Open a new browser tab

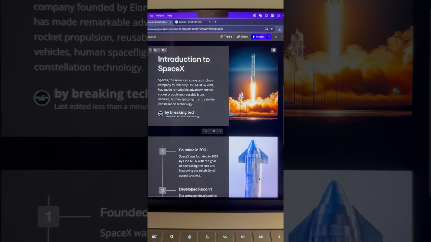215,22
